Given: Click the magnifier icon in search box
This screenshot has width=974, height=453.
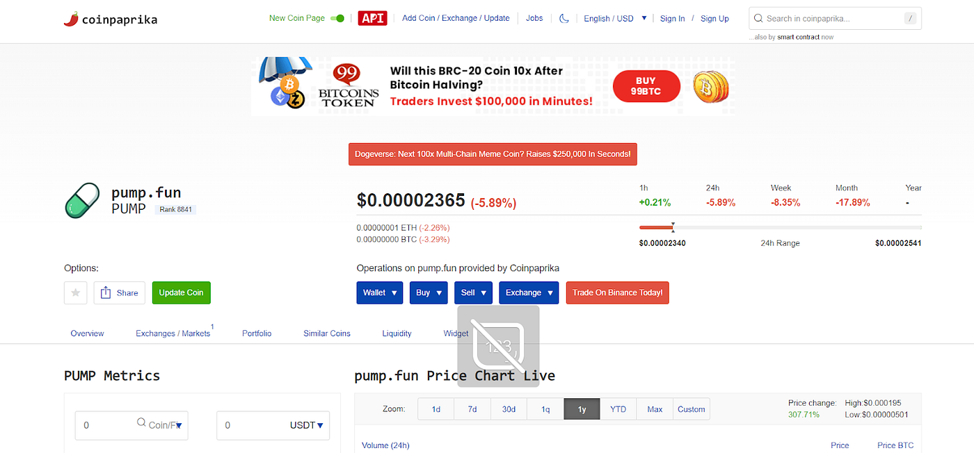Looking at the screenshot, I should tap(758, 19).
